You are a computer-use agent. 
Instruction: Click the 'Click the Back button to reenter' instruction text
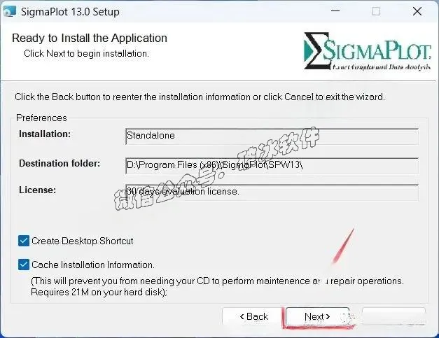tap(200, 97)
